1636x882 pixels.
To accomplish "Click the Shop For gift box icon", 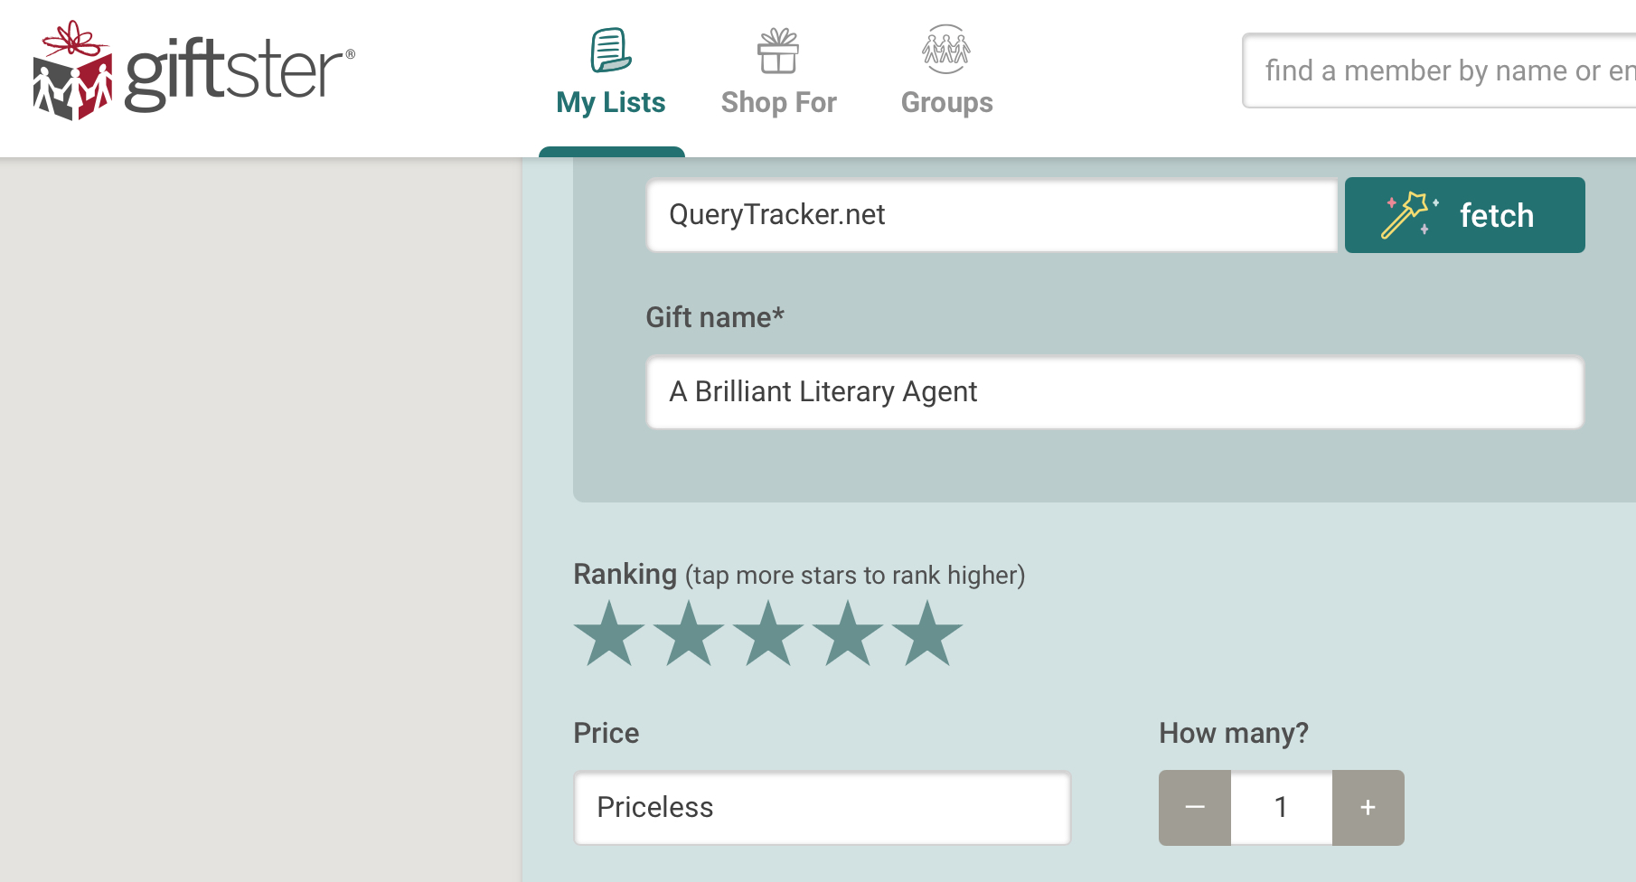I will (x=778, y=50).
